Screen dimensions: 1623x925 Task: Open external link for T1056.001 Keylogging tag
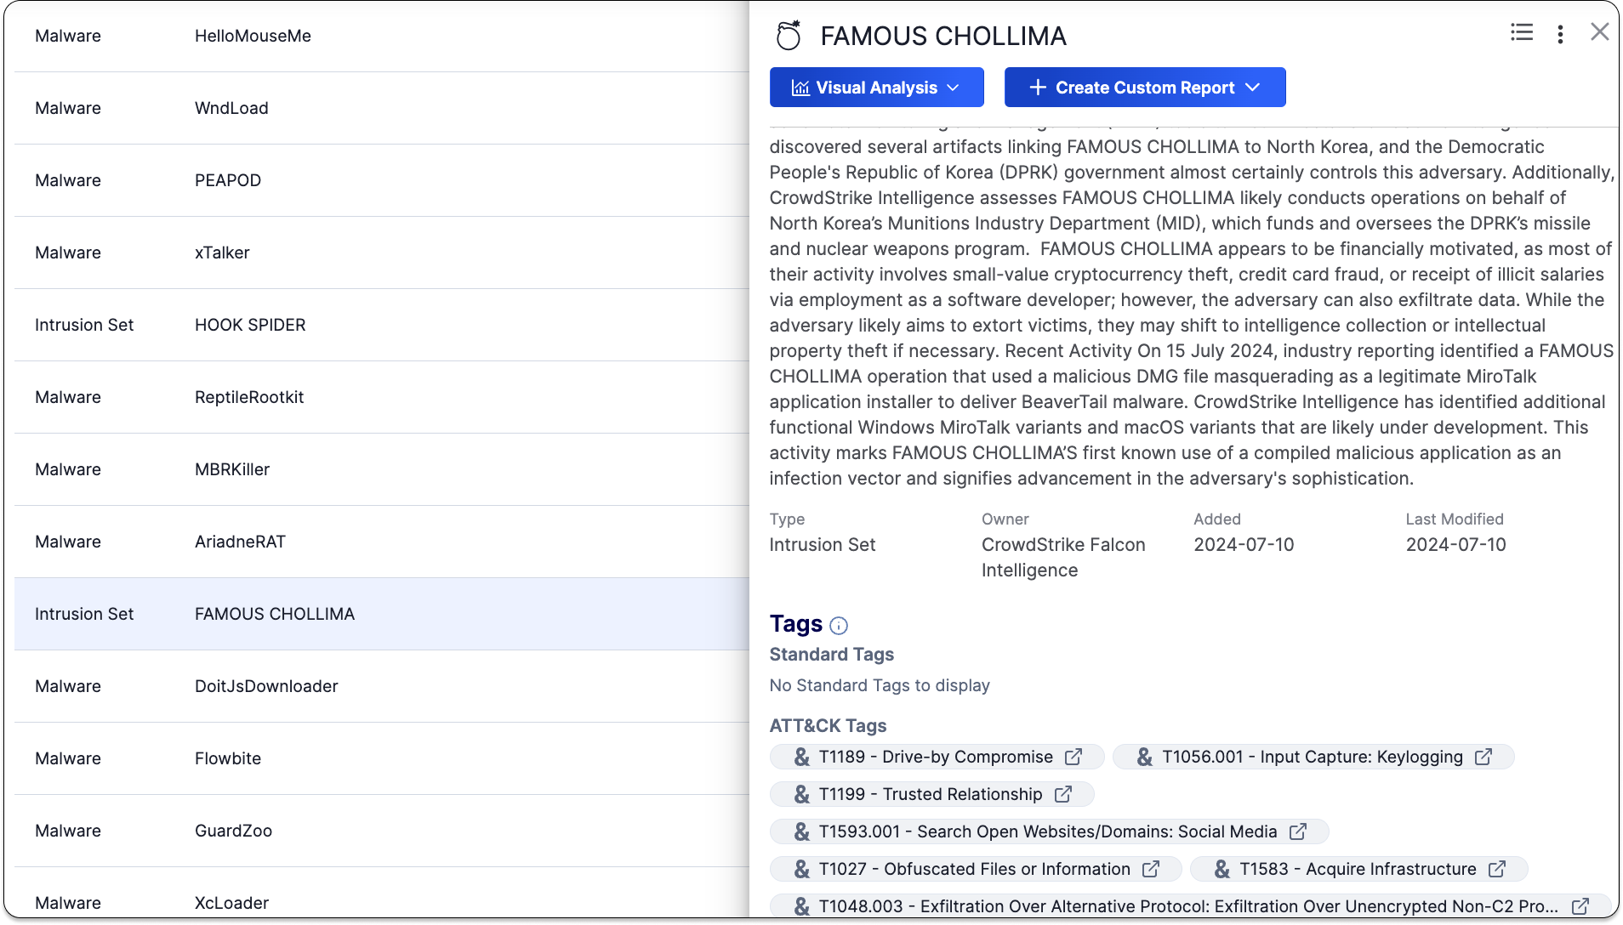click(1483, 757)
